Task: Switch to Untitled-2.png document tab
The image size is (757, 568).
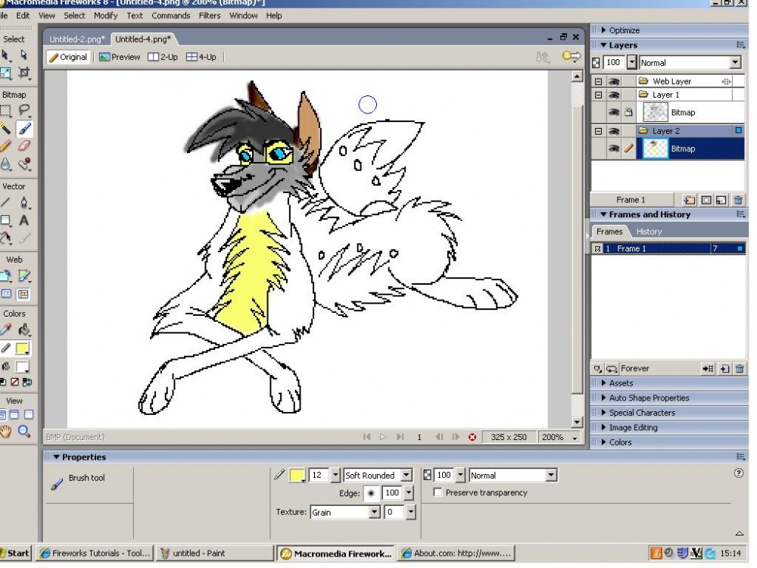Action: point(77,39)
